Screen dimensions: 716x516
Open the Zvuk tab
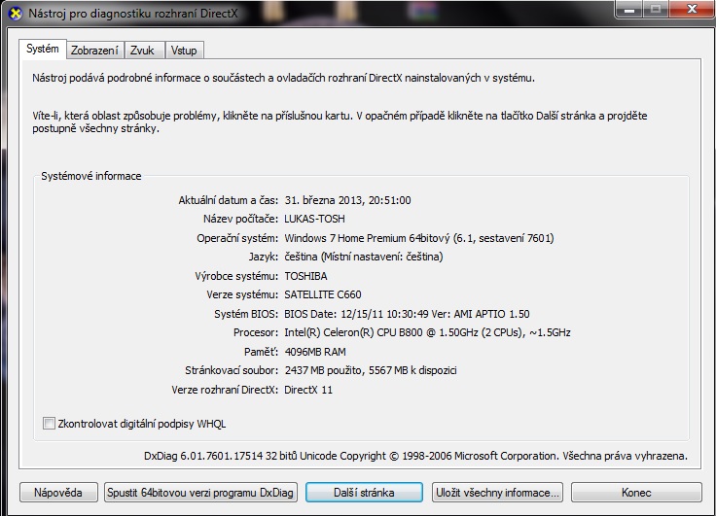click(x=141, y=51)
